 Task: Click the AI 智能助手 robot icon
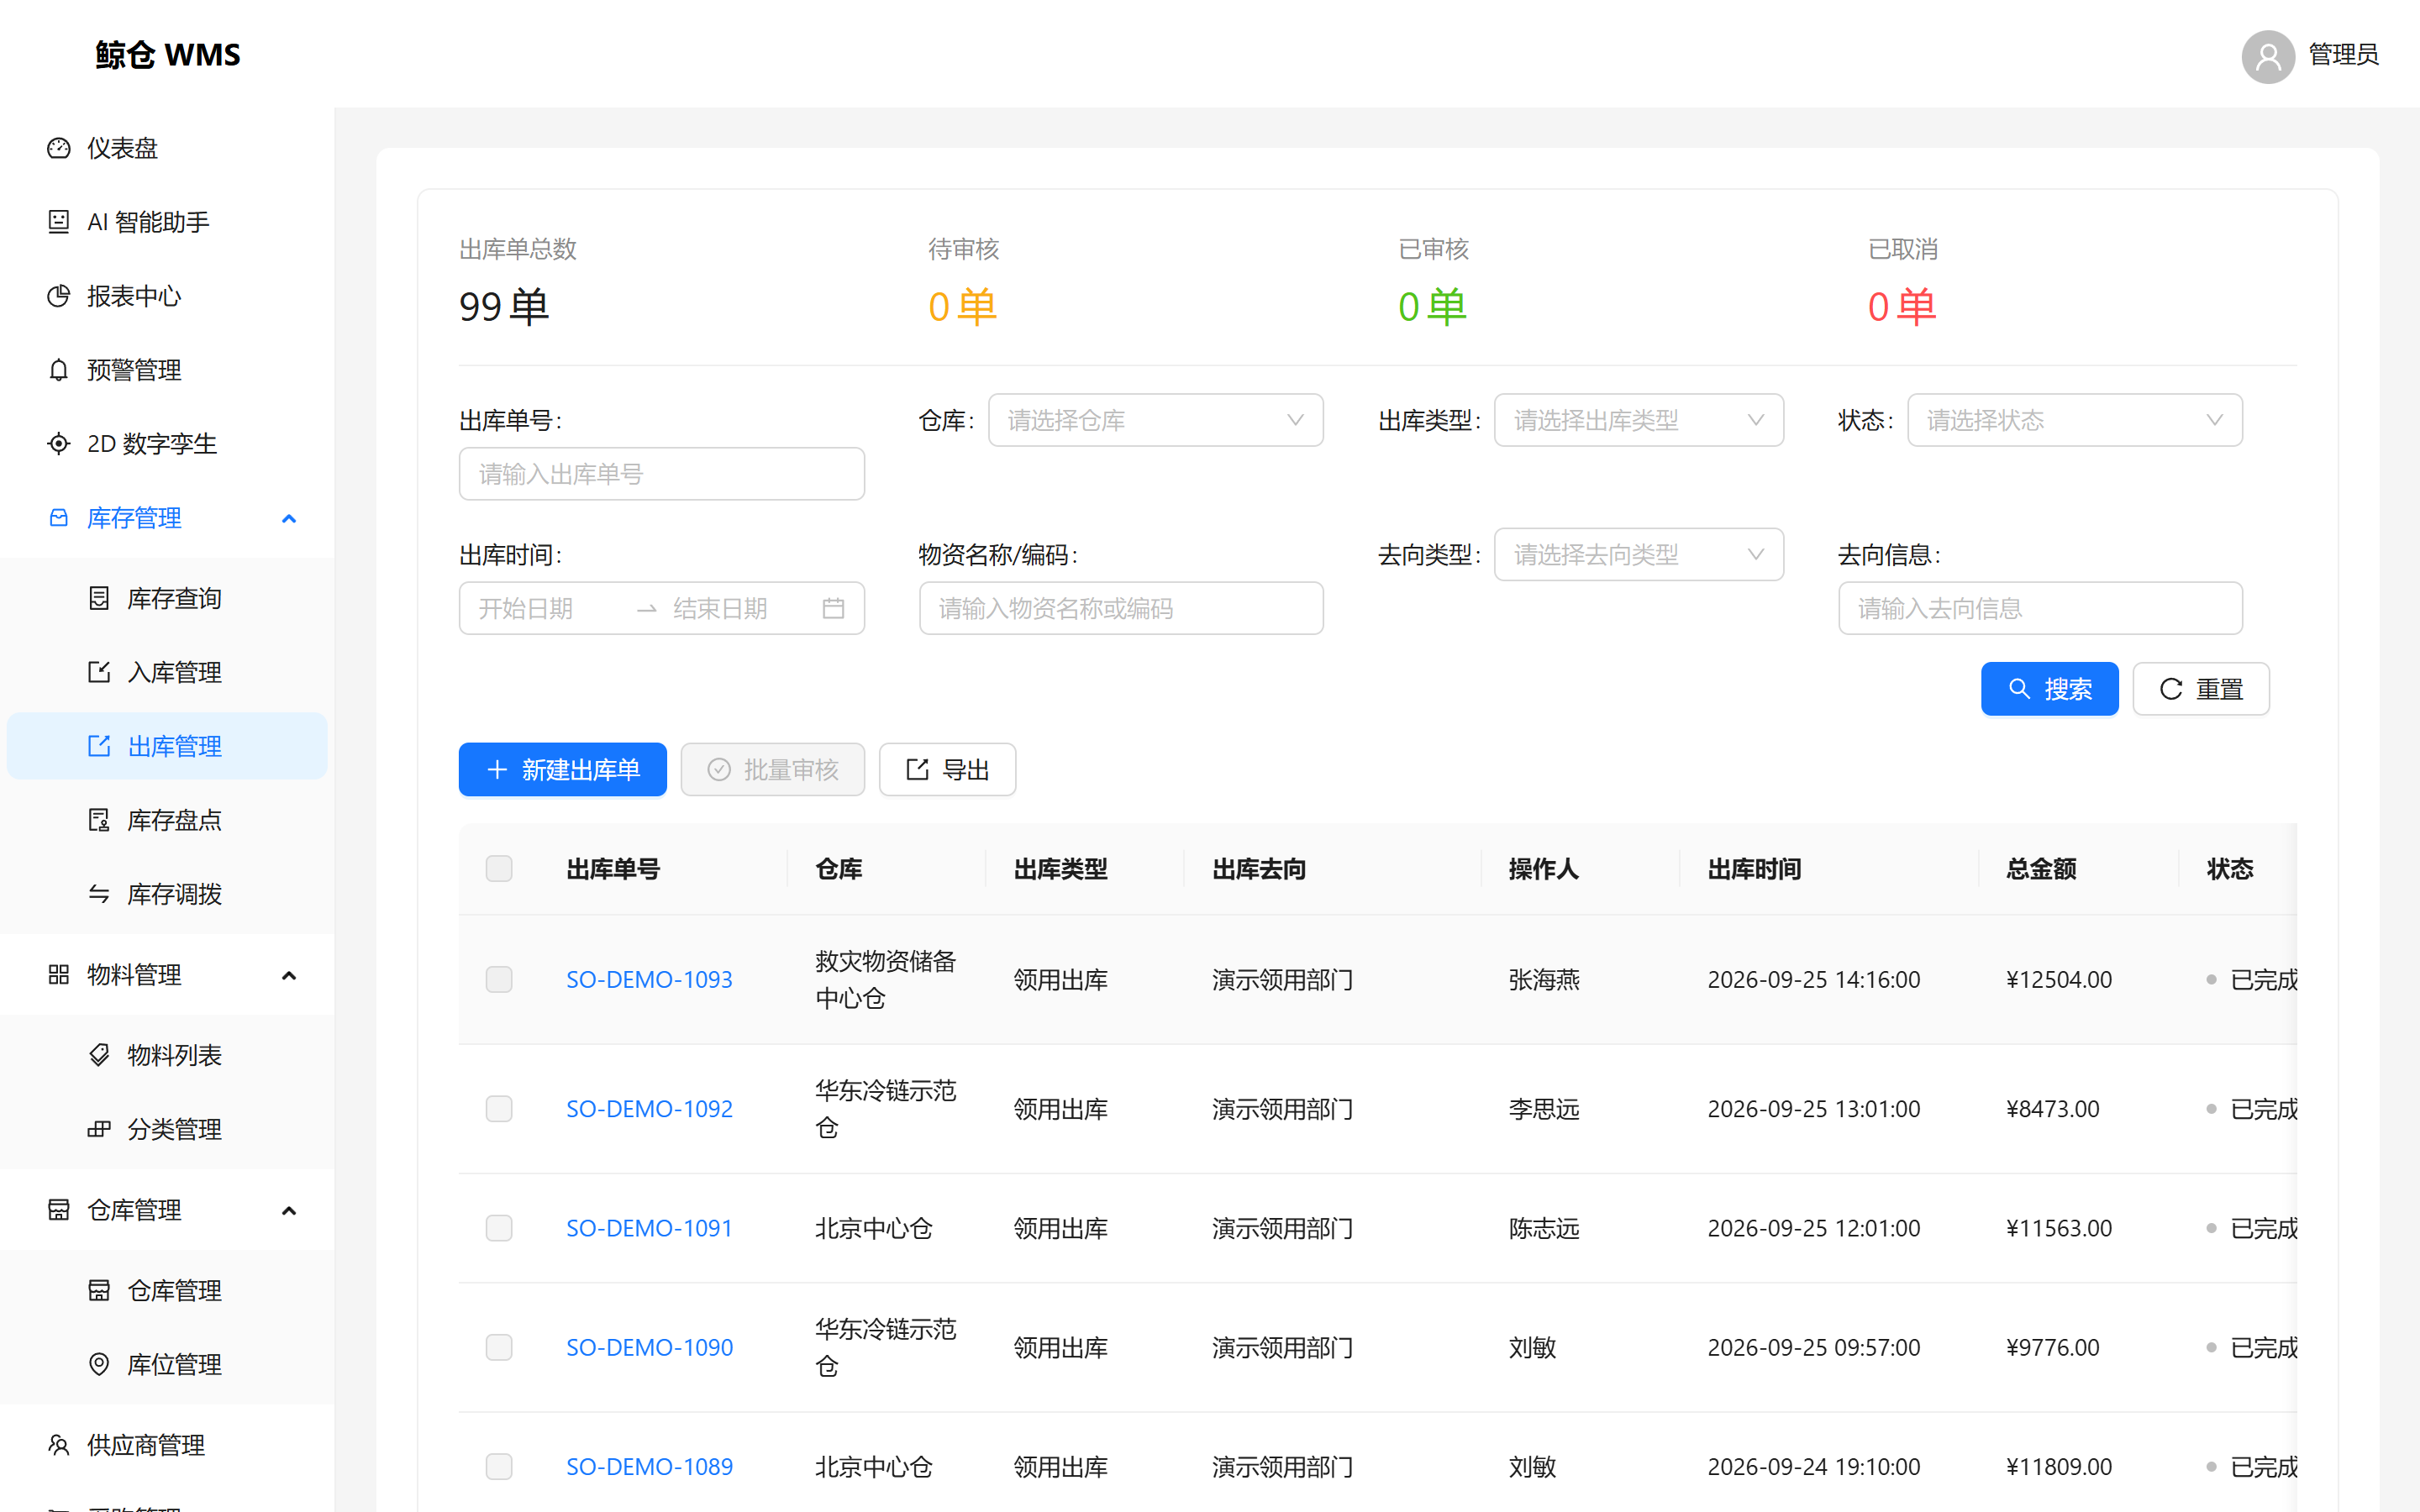click(x=59, y=222)
